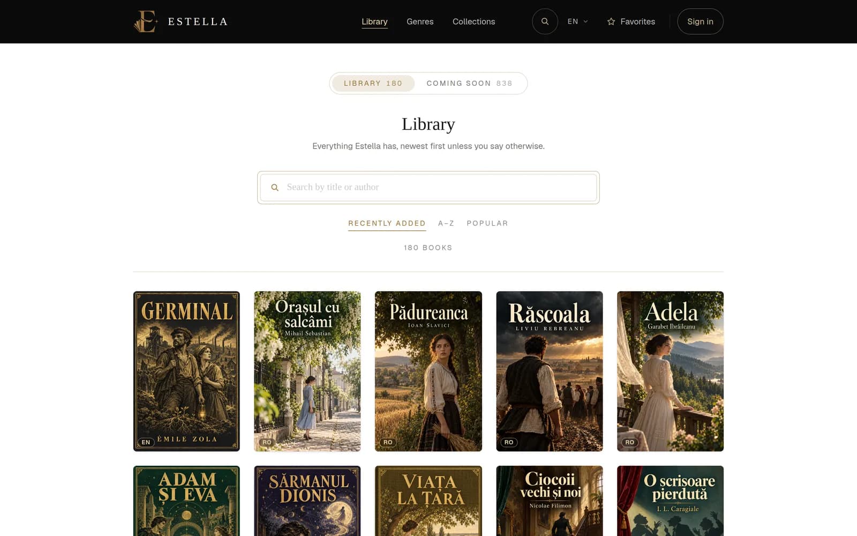Click the magnifier icon inside search field

(275, 188)
